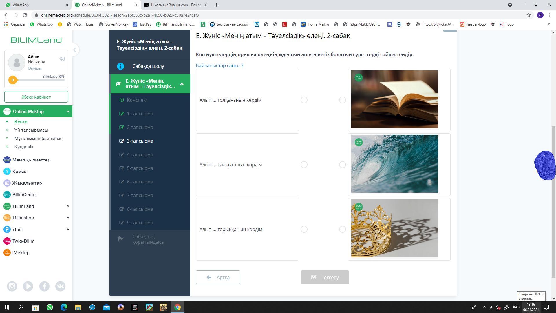
Task: Click the Instagram icon in the sidebar footer
Action: (x=12, y=286)
